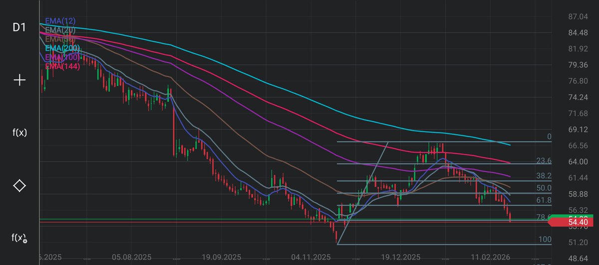This screenshot has height=265, width=599.
Task: Tap the Fibonacci 50.0 level label
Action: tap(544, 188)
